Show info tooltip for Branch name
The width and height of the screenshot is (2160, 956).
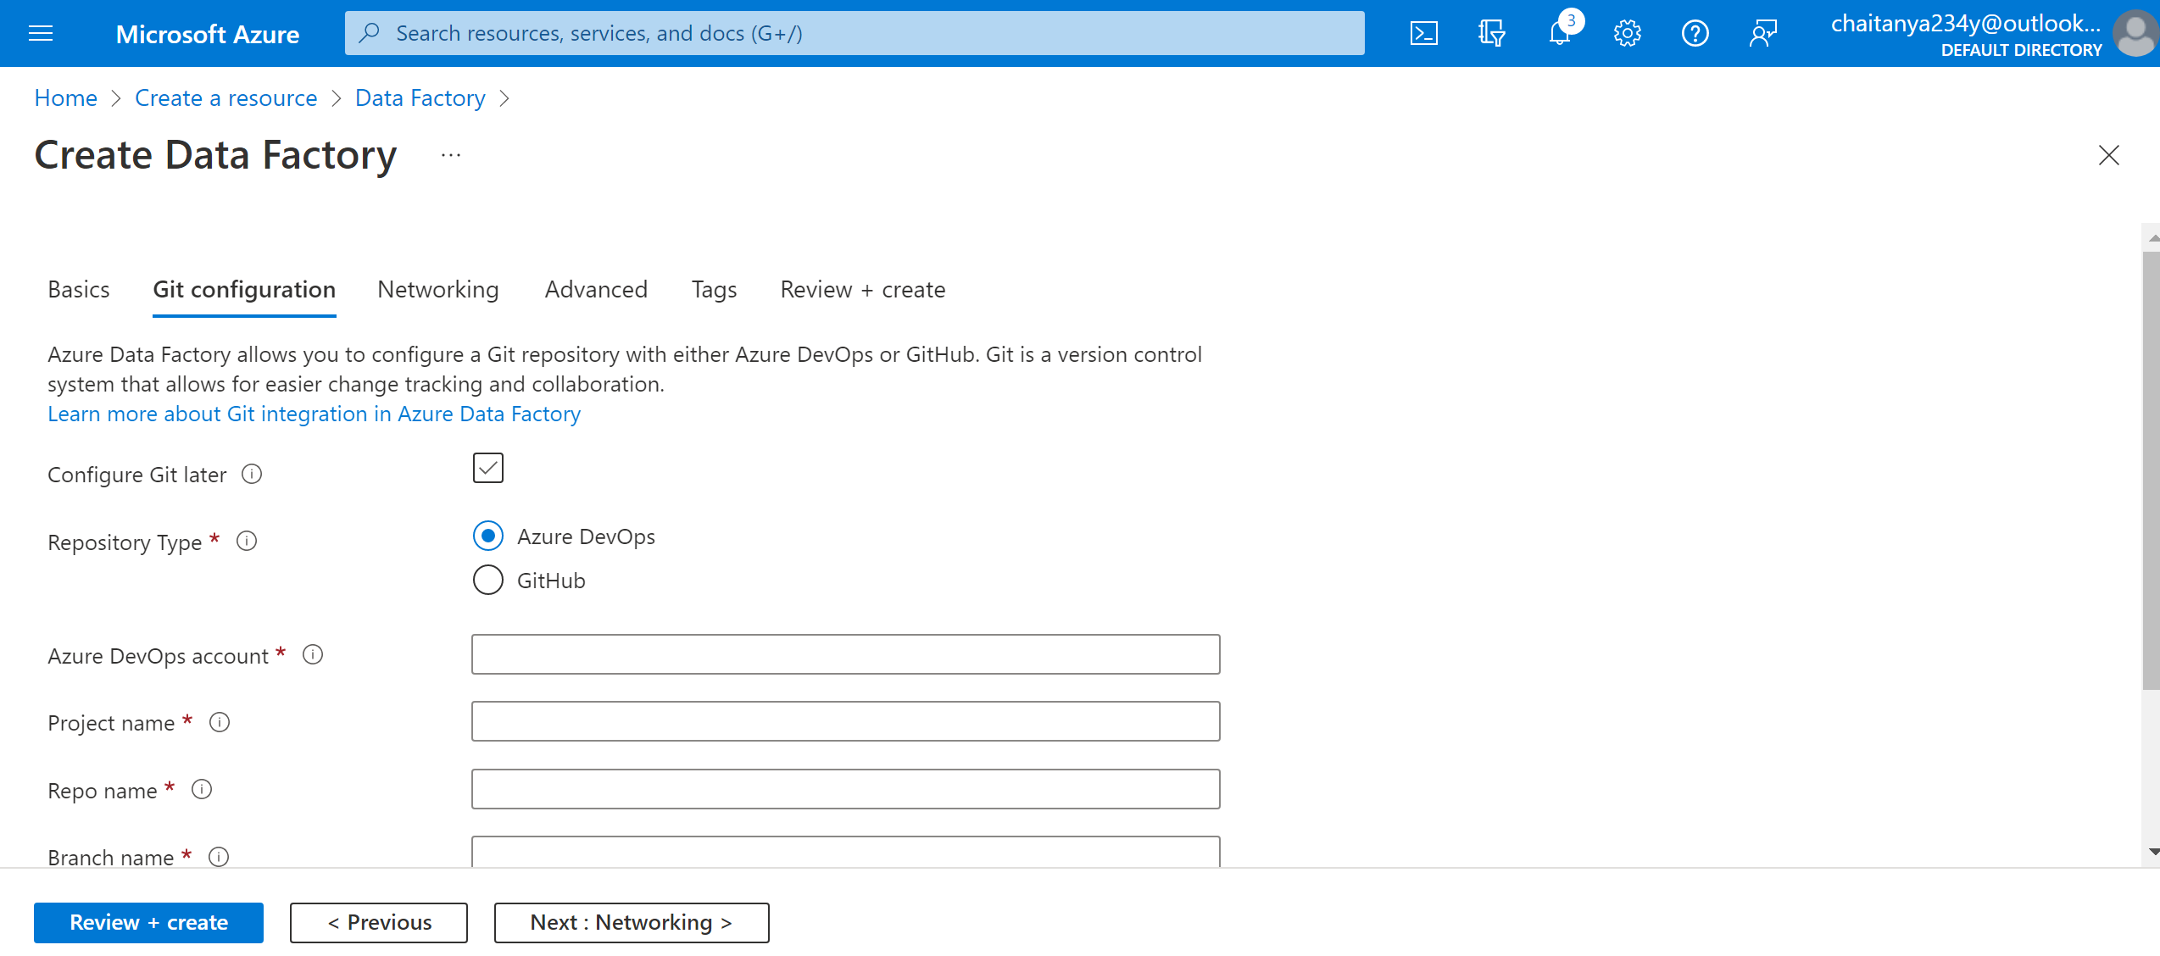[x=219, y=857]
